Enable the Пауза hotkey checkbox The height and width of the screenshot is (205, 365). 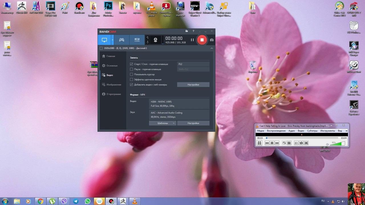point(131,69)
